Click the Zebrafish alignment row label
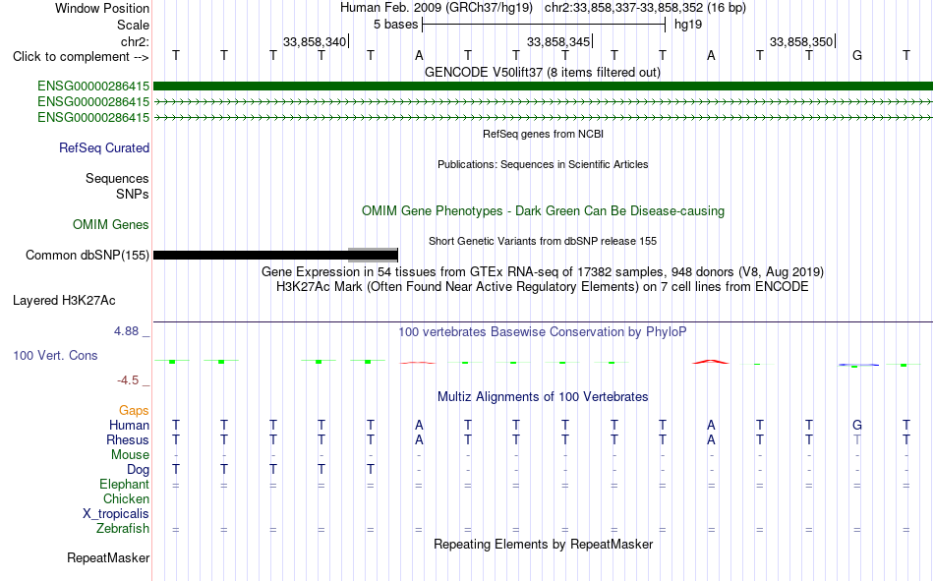 coord(123,528)
